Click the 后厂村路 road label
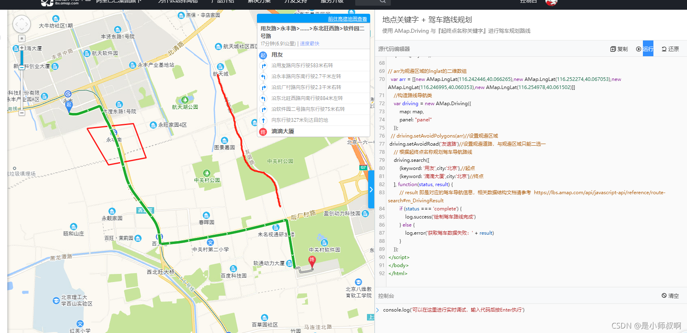 tap(303, 215)
